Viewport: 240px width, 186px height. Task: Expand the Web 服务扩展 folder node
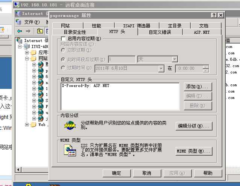(27, 124)
